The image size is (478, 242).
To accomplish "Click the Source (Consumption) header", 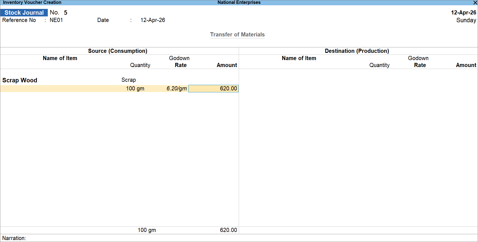I will (118, 51).
